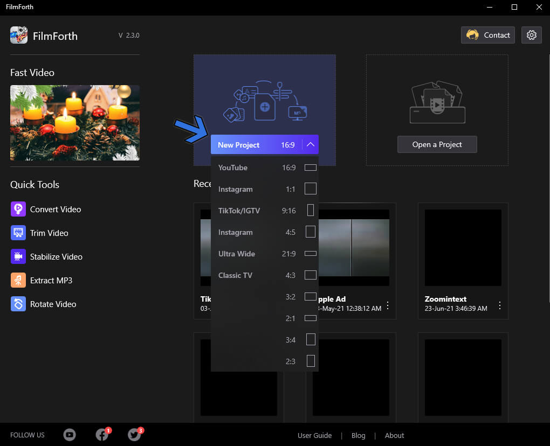Select Ultra Wide 21:9 aspect ratio
Viewport: 550px width, 446px height.
click(265, 254)
